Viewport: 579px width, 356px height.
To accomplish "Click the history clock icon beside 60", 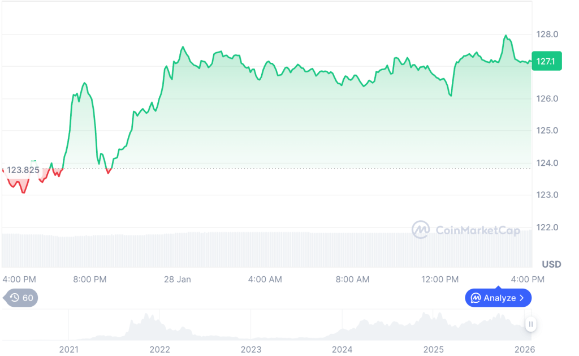I will coord(15,298).
